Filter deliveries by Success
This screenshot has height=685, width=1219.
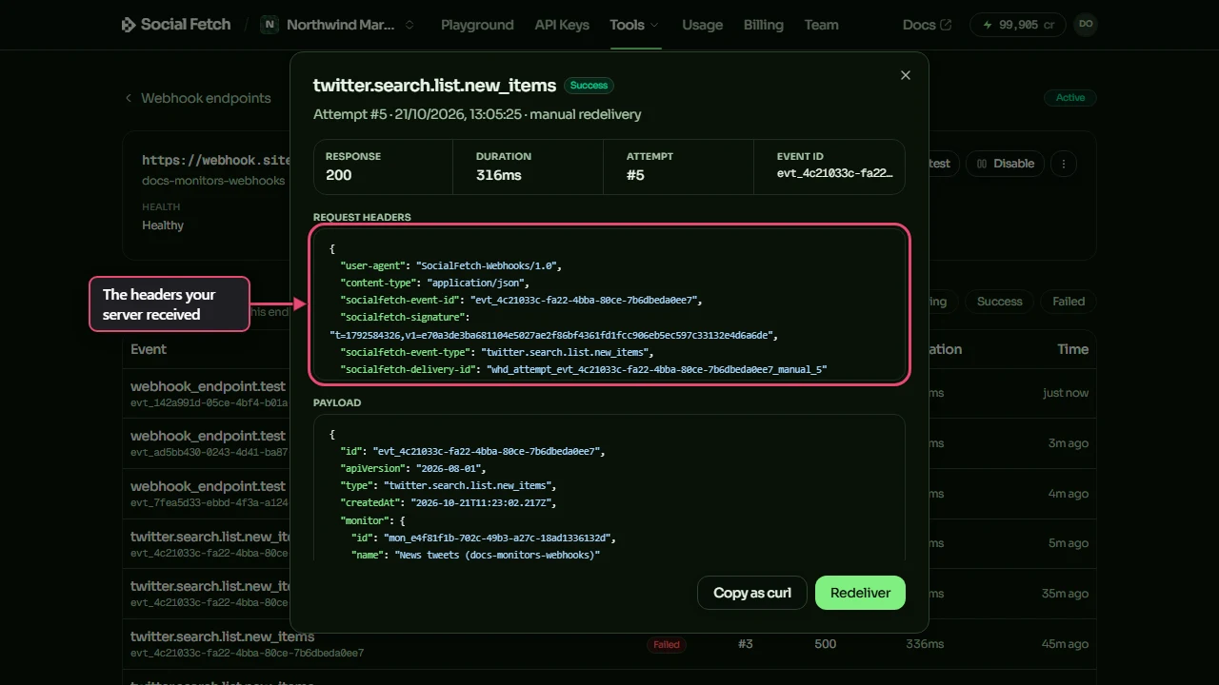coord(999,302)
